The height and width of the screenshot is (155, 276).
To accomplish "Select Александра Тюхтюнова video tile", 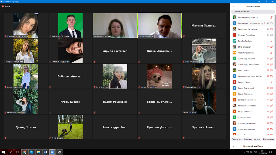I will (26, 25).
